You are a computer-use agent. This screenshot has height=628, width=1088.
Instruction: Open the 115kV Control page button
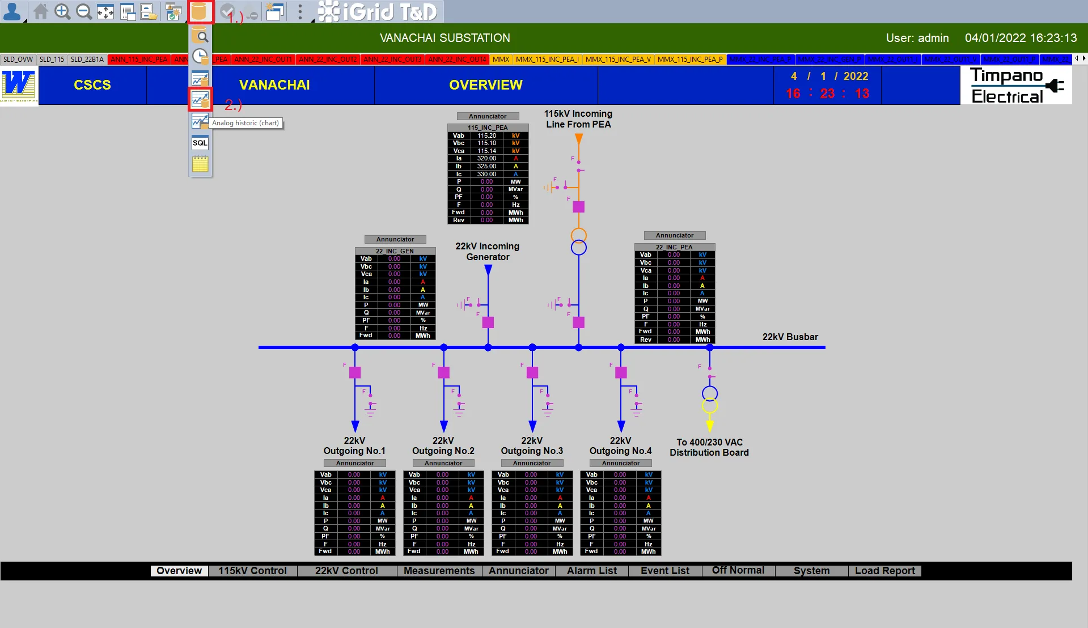click(253, 571)
